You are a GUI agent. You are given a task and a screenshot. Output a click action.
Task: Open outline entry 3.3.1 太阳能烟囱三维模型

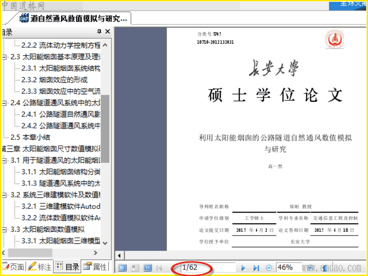[x=61, y=241]
